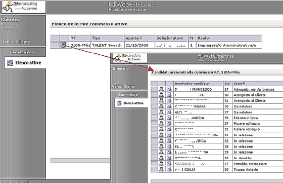Open document icon for age 27 Da valutare row
Image resolution: width=283 pixels, height=183 pixels.
click(169, 112)
